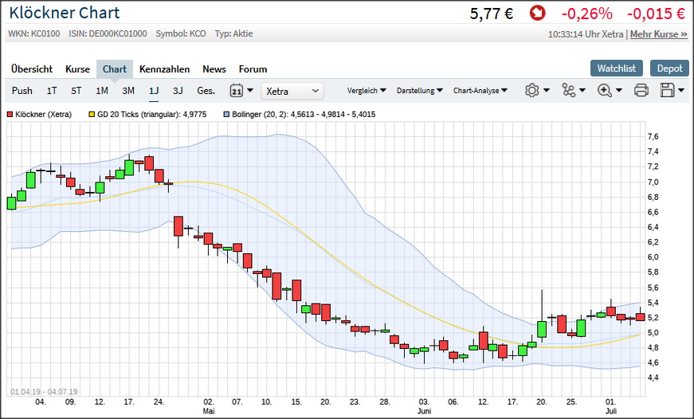Print the chart with printer icon
This screenshot has height=419, width=694.
641,90
